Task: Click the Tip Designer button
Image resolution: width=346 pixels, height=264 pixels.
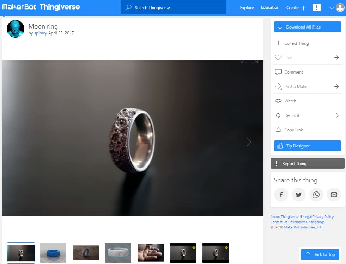Action: (x=308, y=146)
